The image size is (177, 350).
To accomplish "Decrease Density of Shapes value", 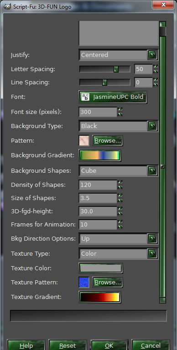I will pyautogui.click(x=120, y=187).
